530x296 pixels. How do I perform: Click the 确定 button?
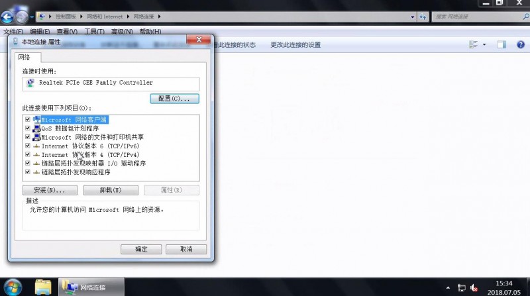pyautogui.click(x=141, y=250)
